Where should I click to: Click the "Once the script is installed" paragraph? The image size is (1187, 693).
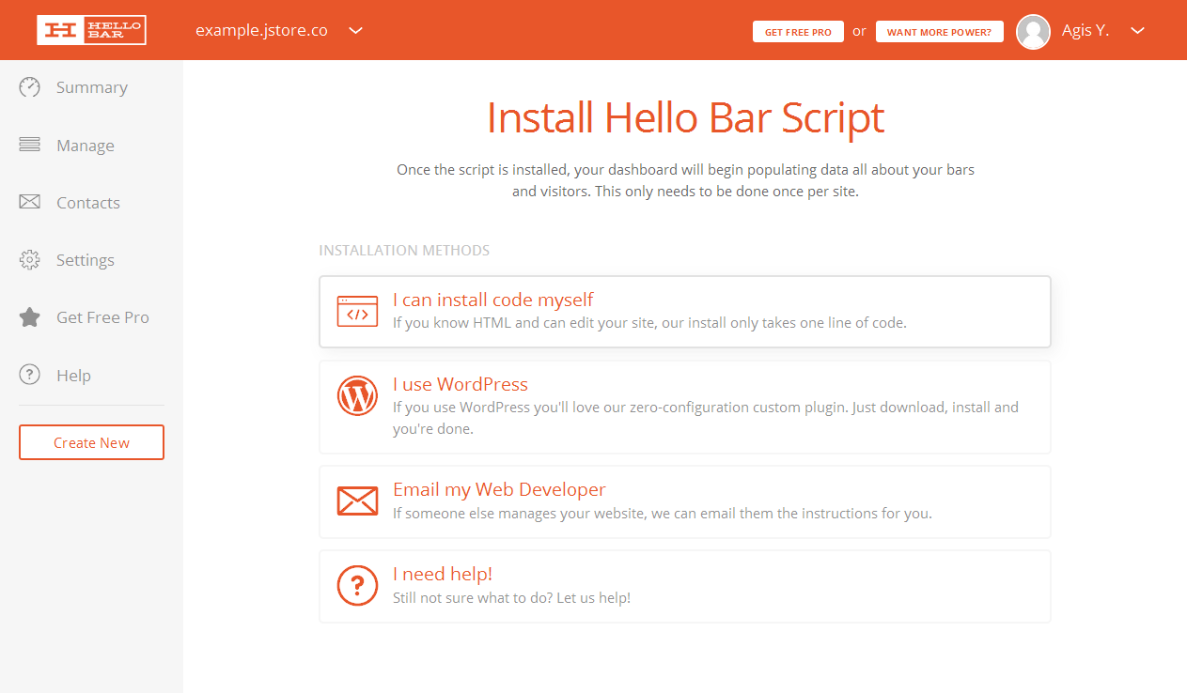685,180
